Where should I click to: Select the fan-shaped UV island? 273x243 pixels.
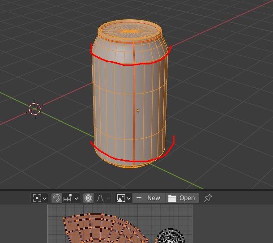[x=104, y=228]
